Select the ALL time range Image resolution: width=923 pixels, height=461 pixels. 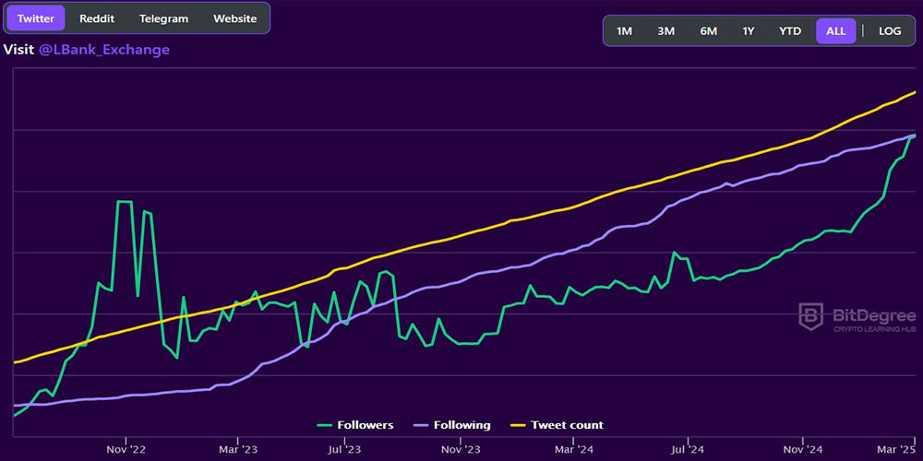click(x=835, y=31)
